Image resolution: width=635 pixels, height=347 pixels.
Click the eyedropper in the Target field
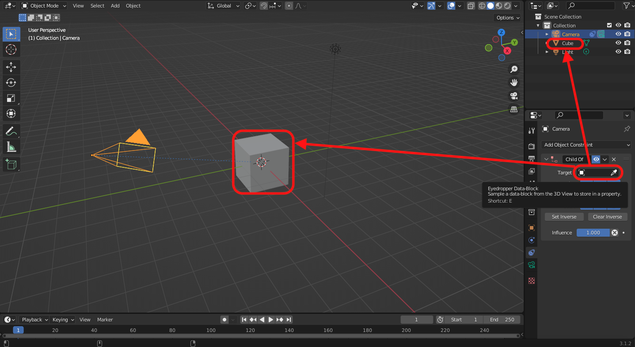[x=614, y=173]
